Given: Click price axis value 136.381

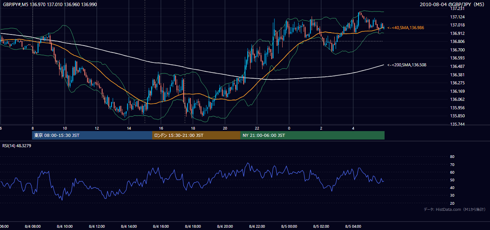Looking at the screenshot, I should click(x=457, y=75).
